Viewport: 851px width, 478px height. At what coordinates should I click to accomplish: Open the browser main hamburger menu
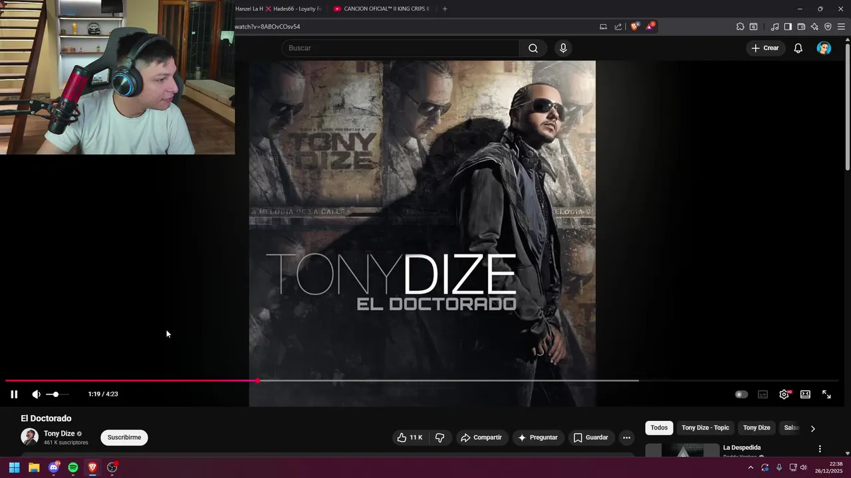841,27
